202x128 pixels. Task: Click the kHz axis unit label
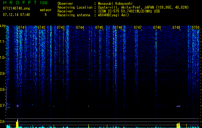point(3,26)
